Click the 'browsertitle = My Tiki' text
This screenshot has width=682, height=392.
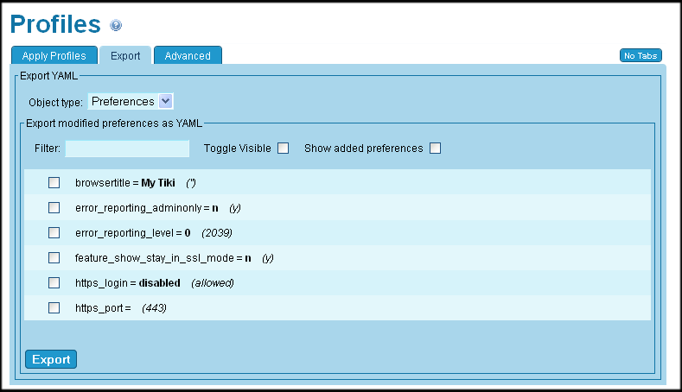[x=125, y=183]
